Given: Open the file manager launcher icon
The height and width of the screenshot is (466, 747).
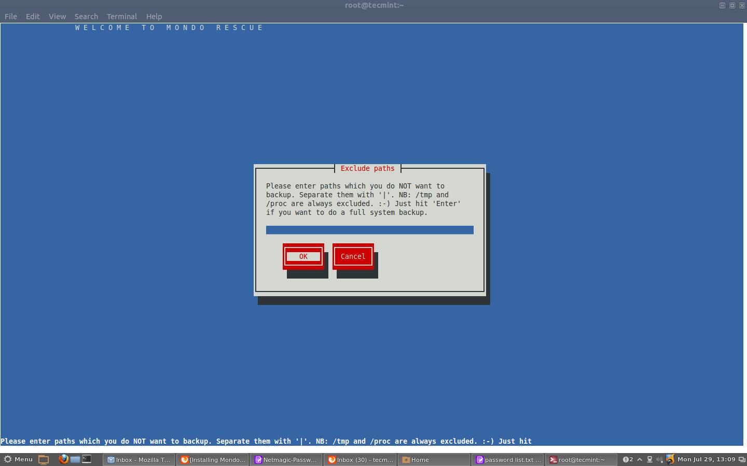Looking at the screenshot, I should (x=75, y=459).
